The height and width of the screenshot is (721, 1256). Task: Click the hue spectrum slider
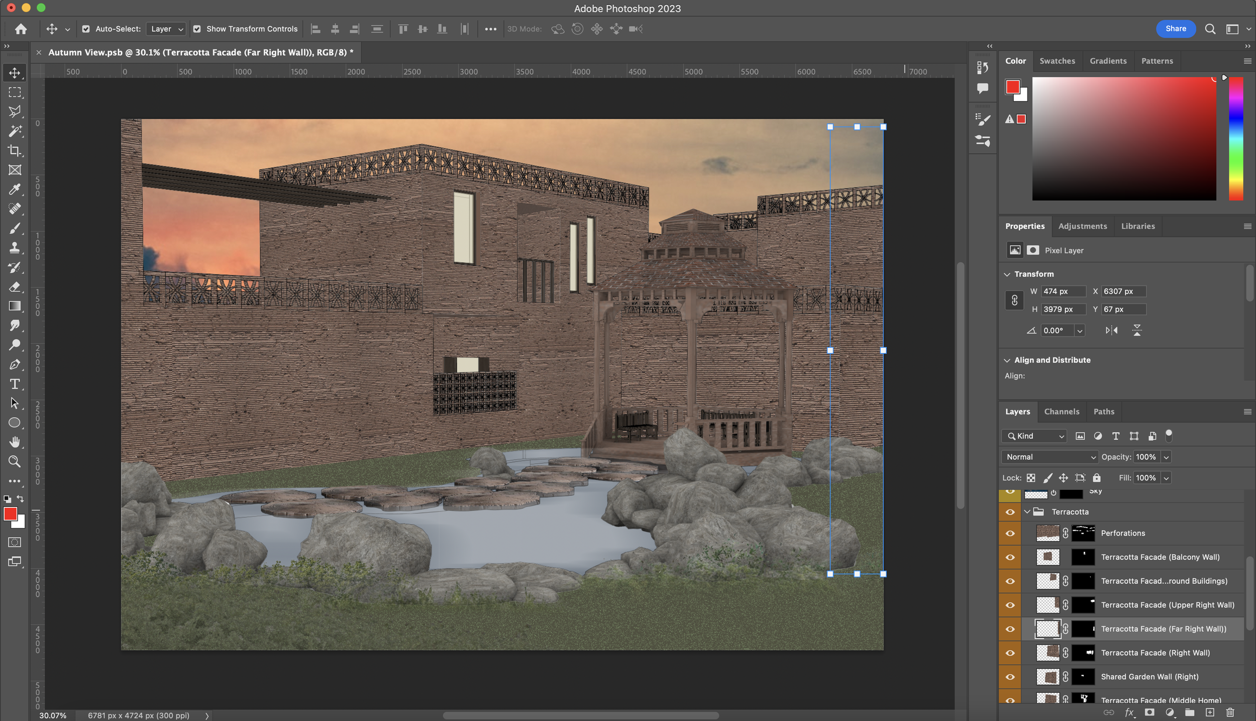click(1236, 139)
